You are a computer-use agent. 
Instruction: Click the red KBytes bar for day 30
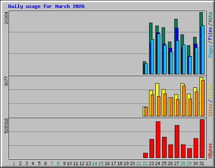pos(196,148)
